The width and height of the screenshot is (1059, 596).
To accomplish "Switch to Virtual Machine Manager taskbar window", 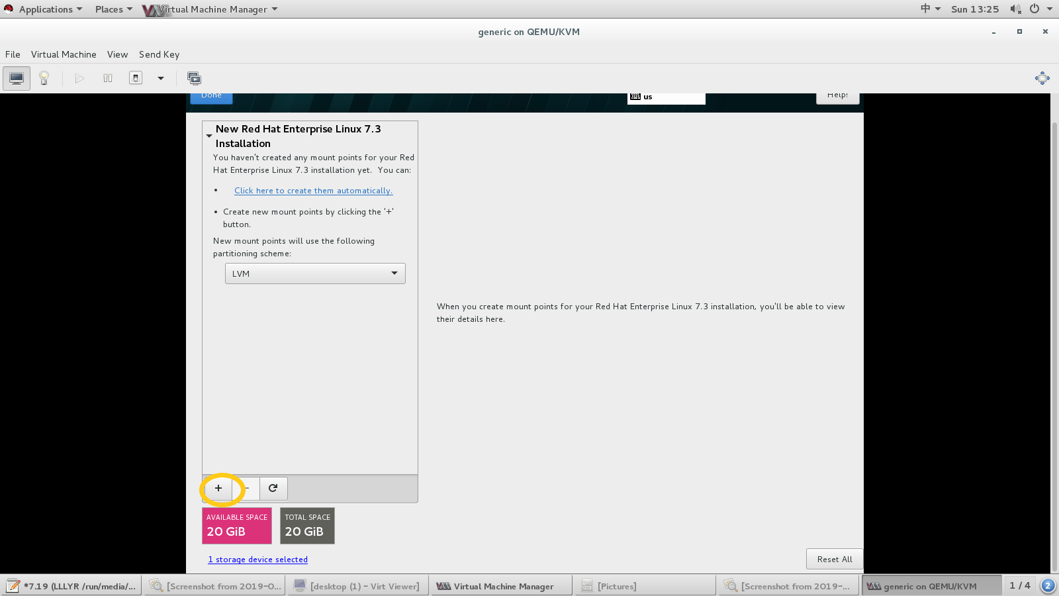I will tap(501, 586).
